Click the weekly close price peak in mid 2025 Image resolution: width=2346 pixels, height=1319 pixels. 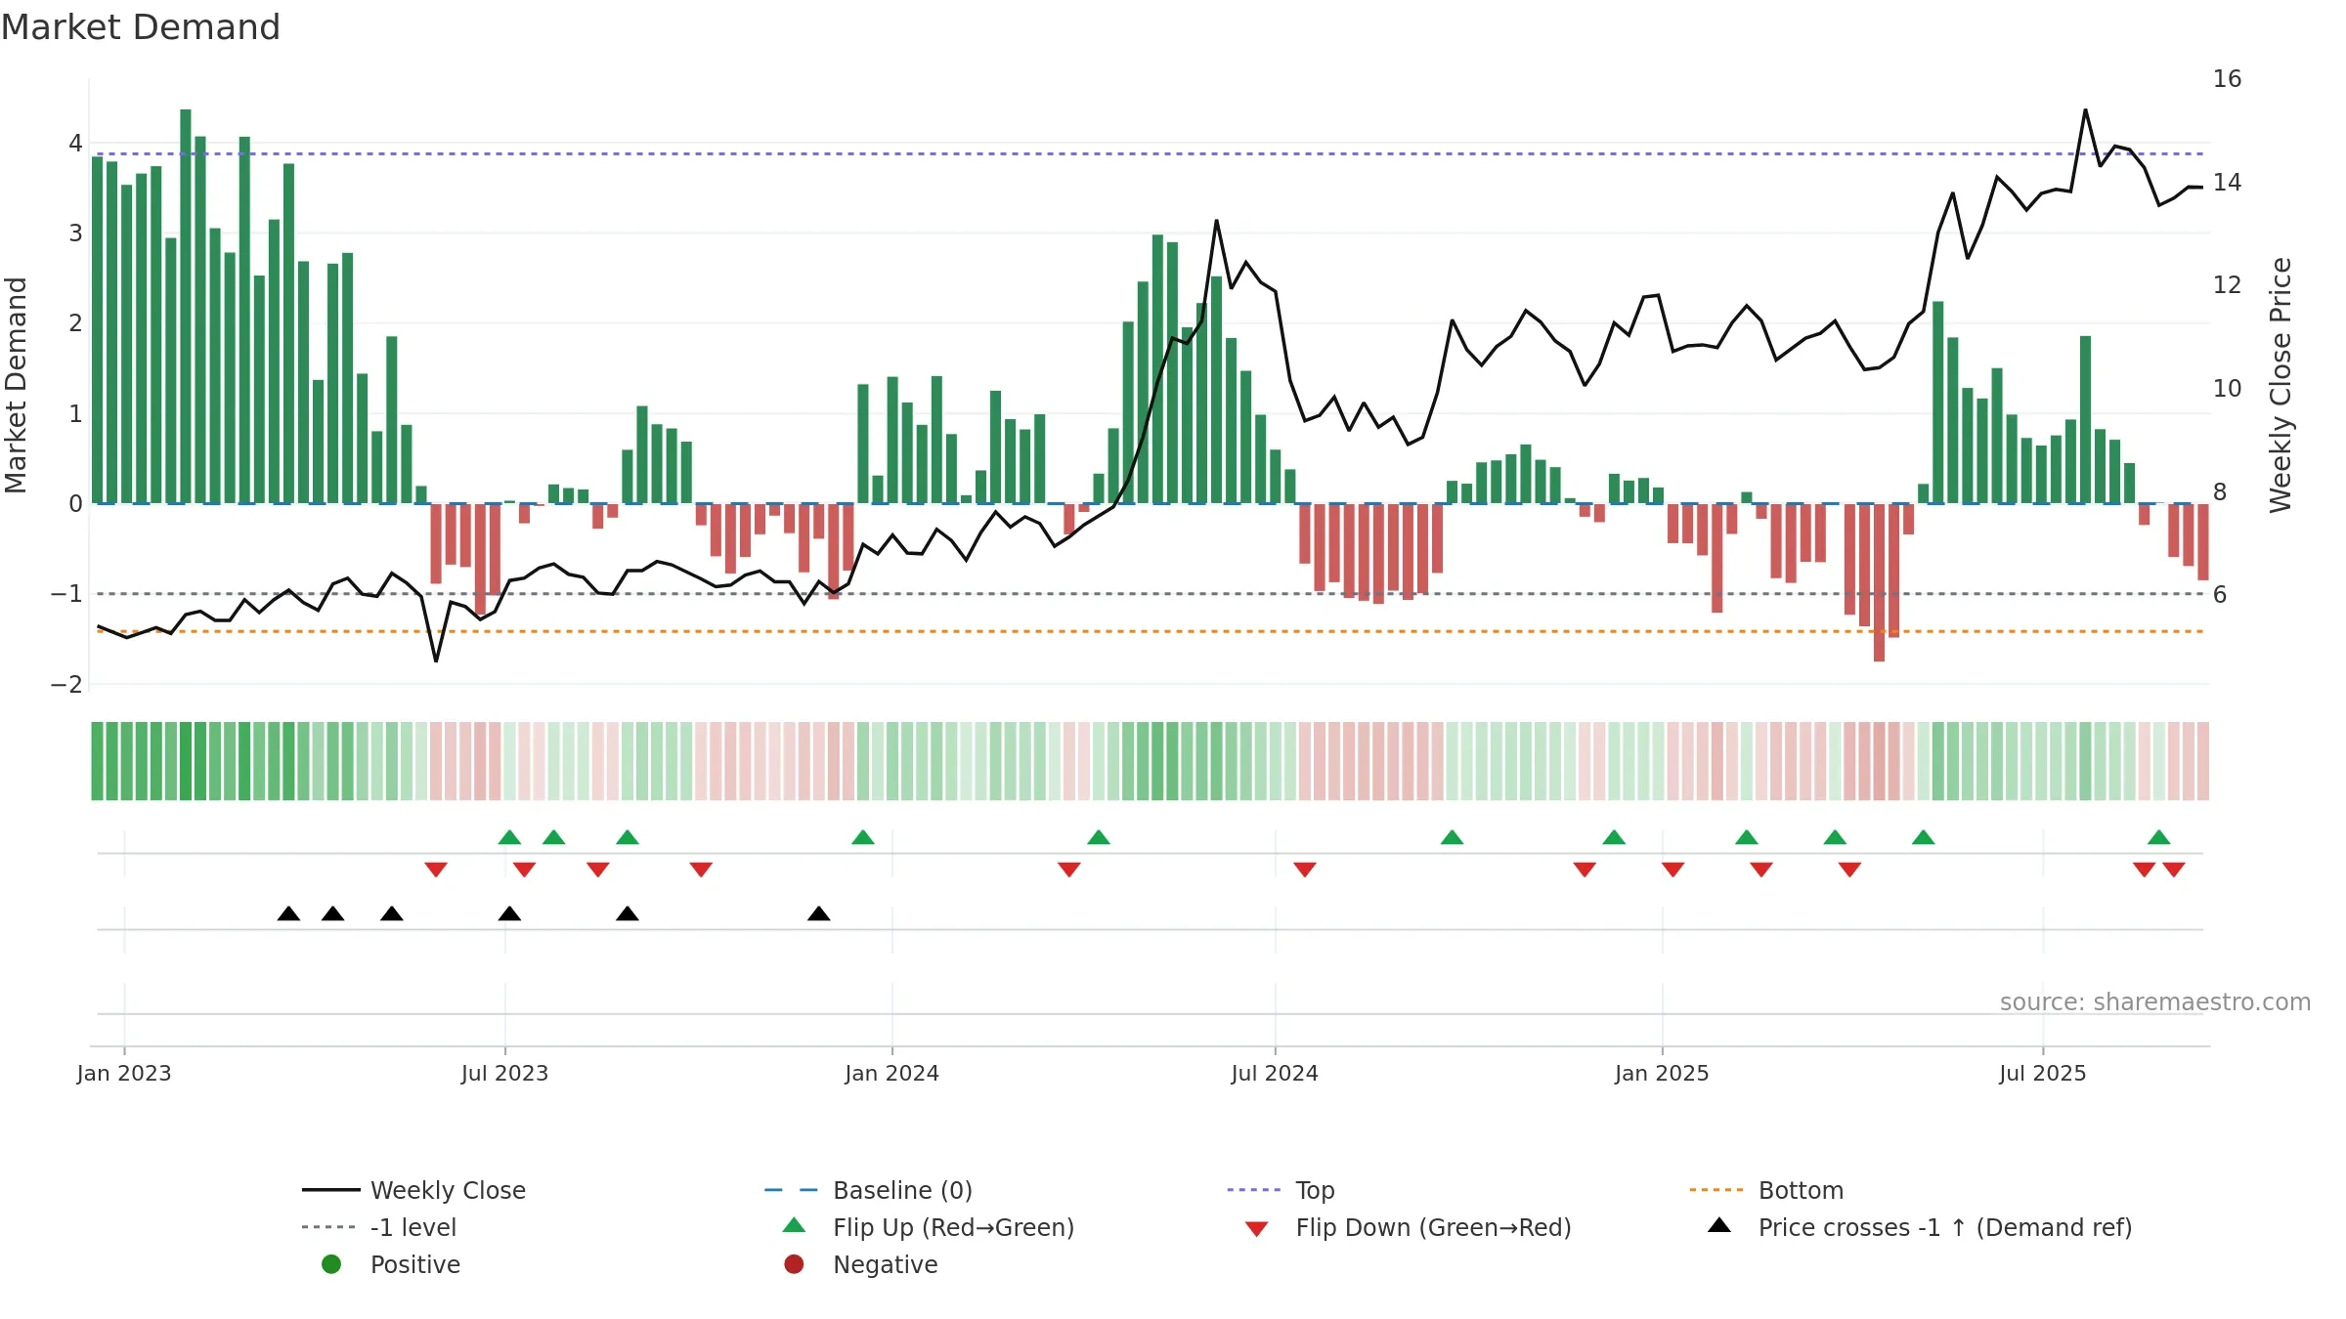[2085, 110]
